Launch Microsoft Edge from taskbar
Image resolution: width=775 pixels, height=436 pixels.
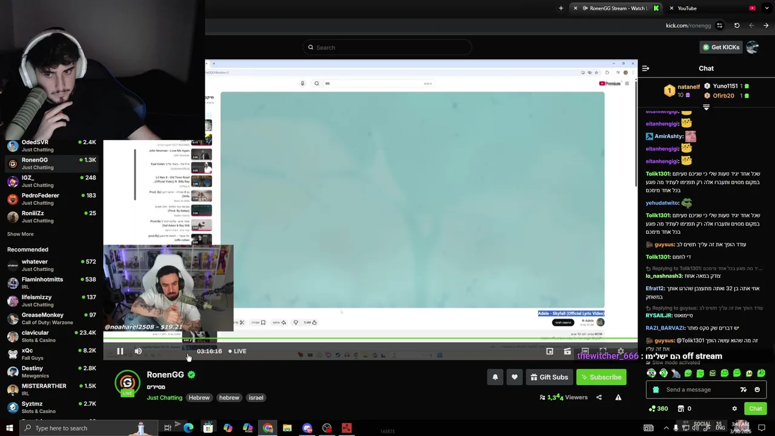tap(188, 428)
